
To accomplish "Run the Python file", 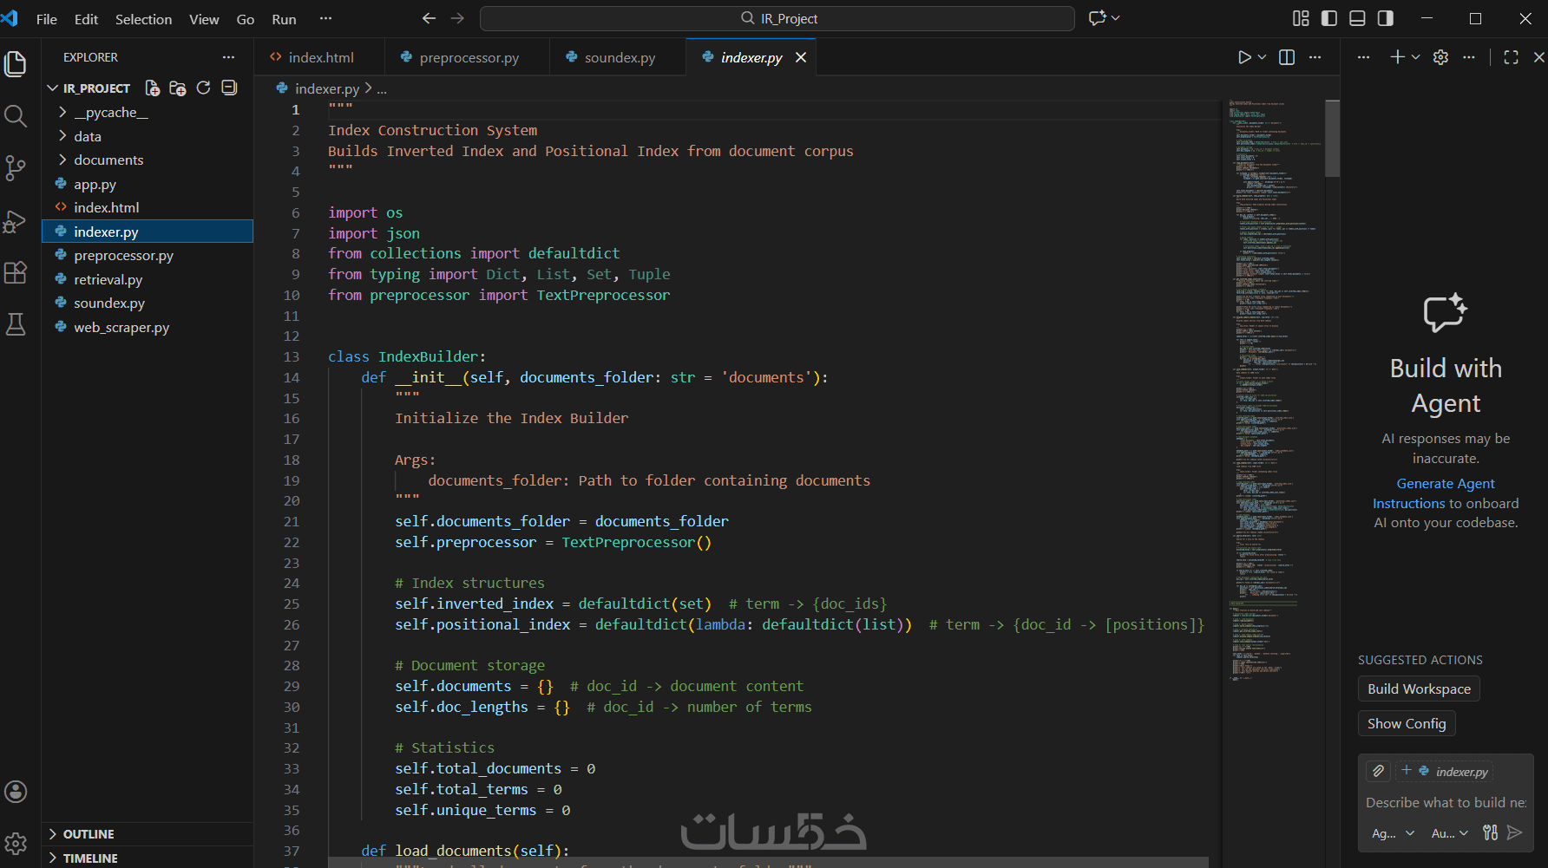I will 1244,57.
